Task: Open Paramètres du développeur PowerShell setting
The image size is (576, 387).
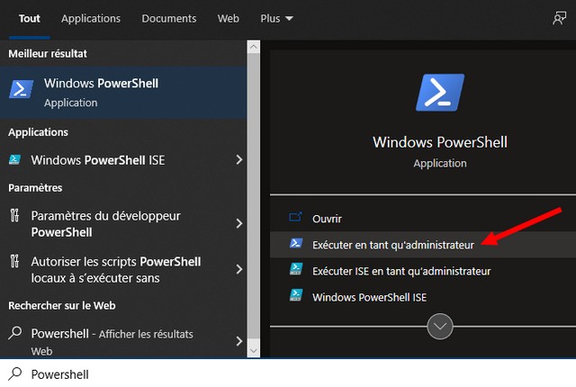Action: coord(123,223)
